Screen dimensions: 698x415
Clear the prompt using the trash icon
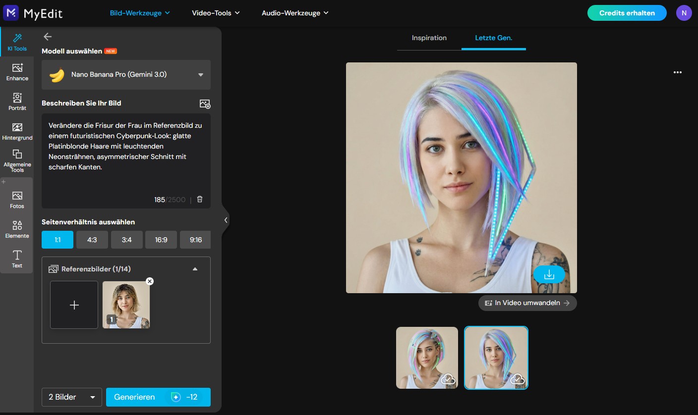[199, 199]
